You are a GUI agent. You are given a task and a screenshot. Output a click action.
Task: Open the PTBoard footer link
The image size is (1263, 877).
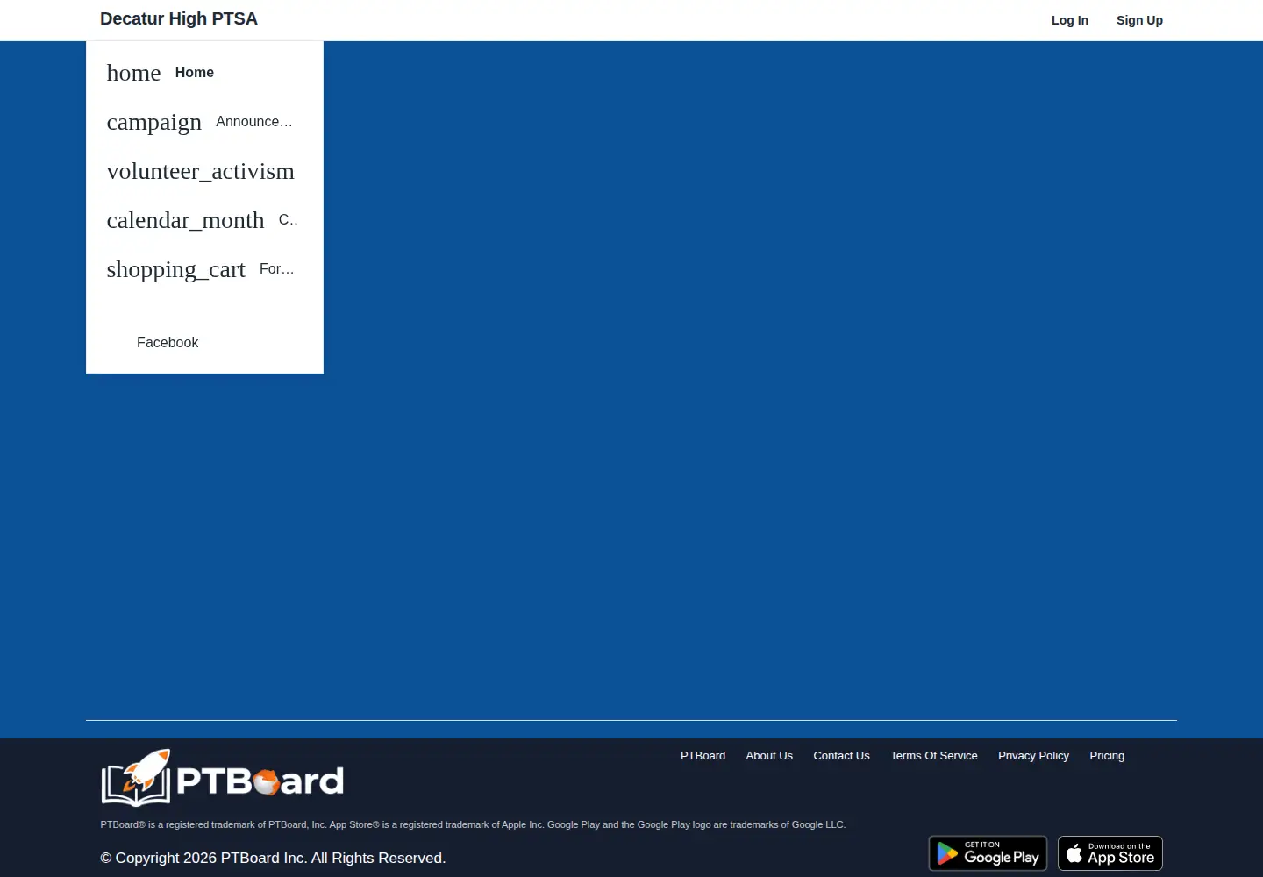coord(703,756)
